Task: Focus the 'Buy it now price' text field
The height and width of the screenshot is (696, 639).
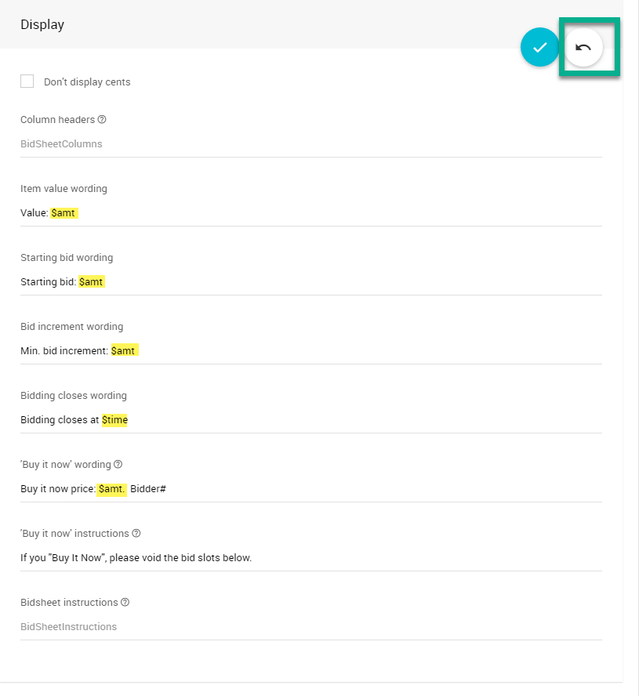Action: coord(310,489)
